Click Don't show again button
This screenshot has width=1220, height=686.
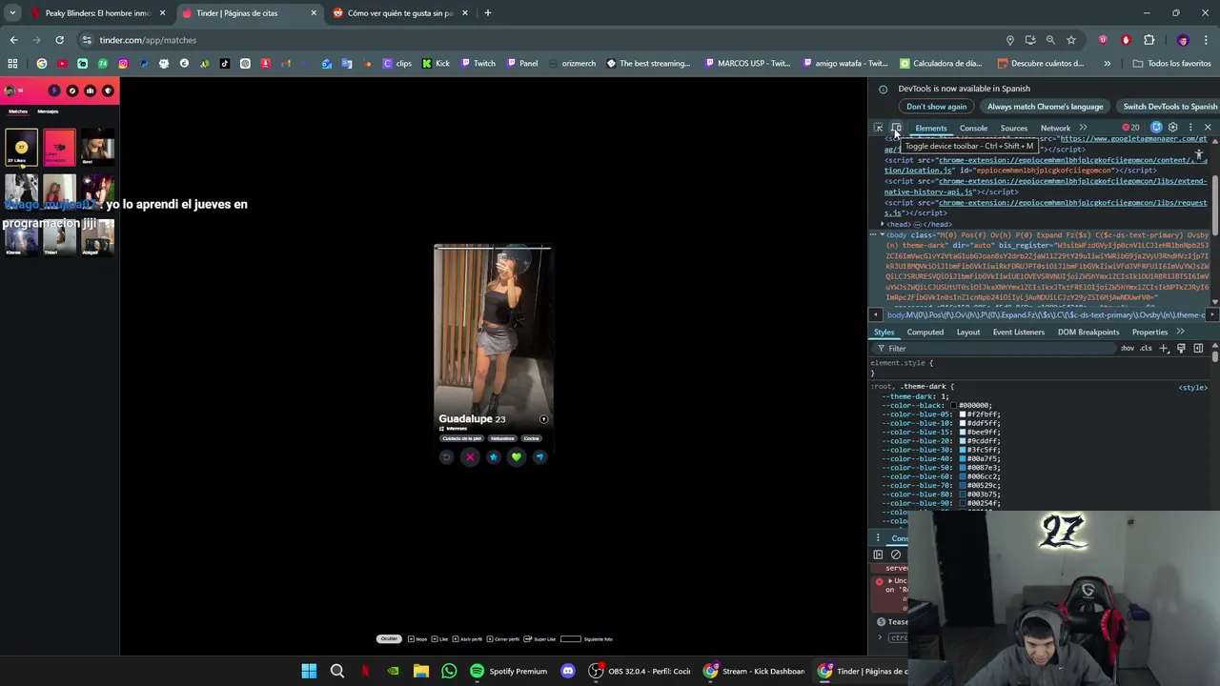click(936, 107)
